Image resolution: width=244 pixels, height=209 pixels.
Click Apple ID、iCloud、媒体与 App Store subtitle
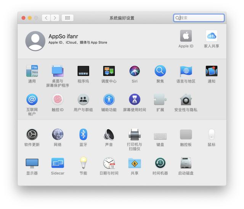click(x=78, y=42)
